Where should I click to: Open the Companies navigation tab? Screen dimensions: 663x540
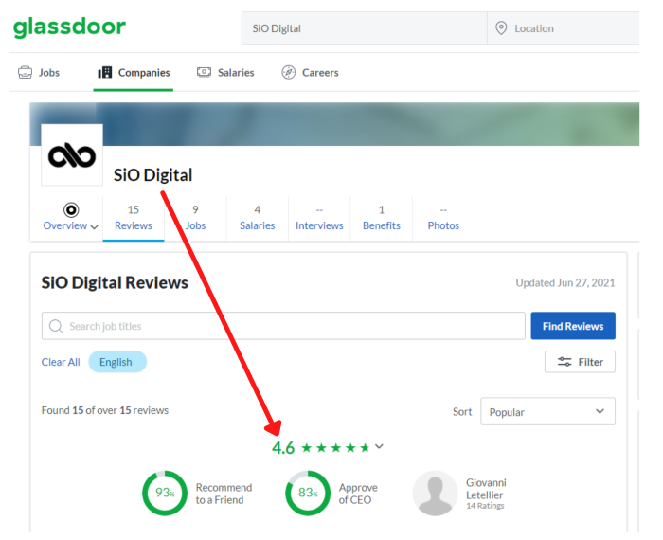pos(134,73)
